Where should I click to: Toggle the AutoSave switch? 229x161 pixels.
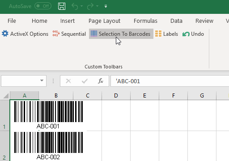pos(43,6)
